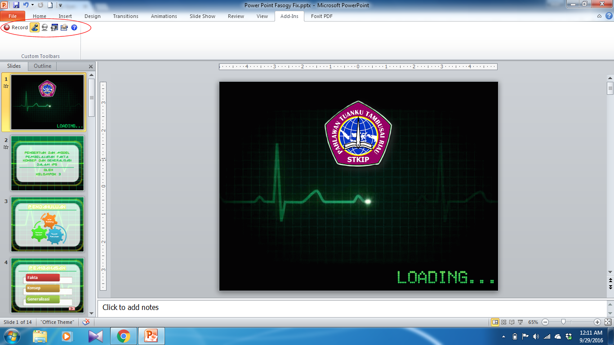The width and height of the screenshot is (614, 345).
Task: Open recording options icon in Custom Toolbars
Action: [x=64, y=27]
